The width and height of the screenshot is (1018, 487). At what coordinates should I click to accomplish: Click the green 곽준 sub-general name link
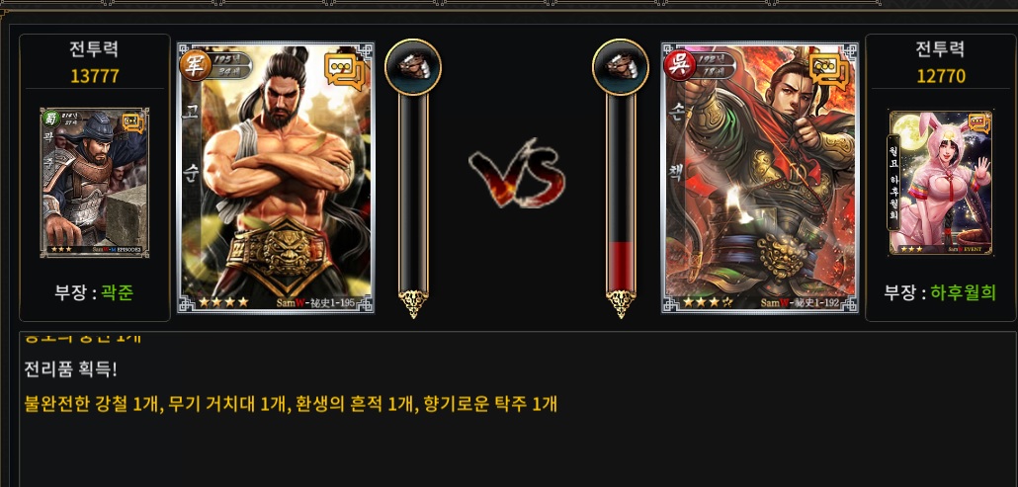coord(118,292)
